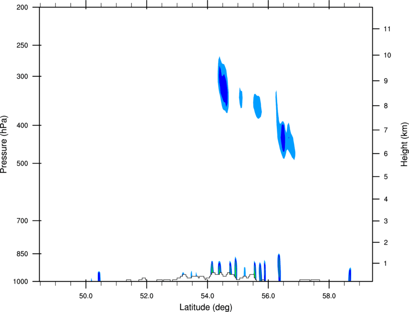Screen dimensions: 409x312
Task: Click the 56.0 latitude tick label
Action: 268,296
